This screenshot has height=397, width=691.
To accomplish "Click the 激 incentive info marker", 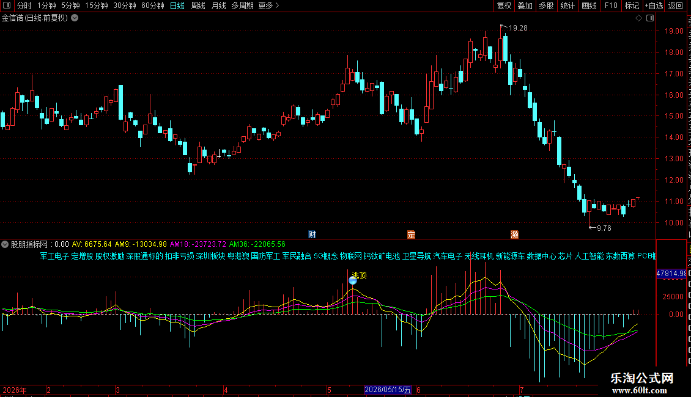I will (x=514, y=235).
